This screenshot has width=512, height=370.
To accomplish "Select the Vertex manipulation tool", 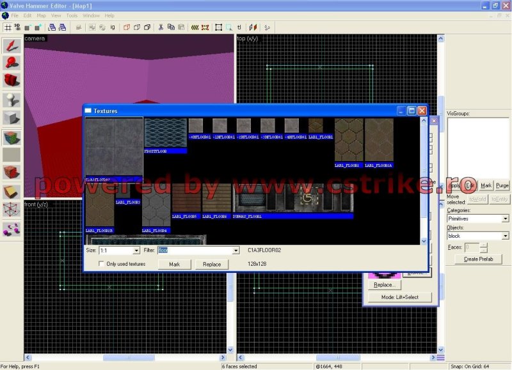I will click(12, 210).
